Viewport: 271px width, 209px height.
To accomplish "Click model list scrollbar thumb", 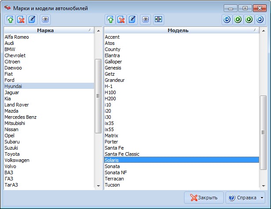I will 263,132.
